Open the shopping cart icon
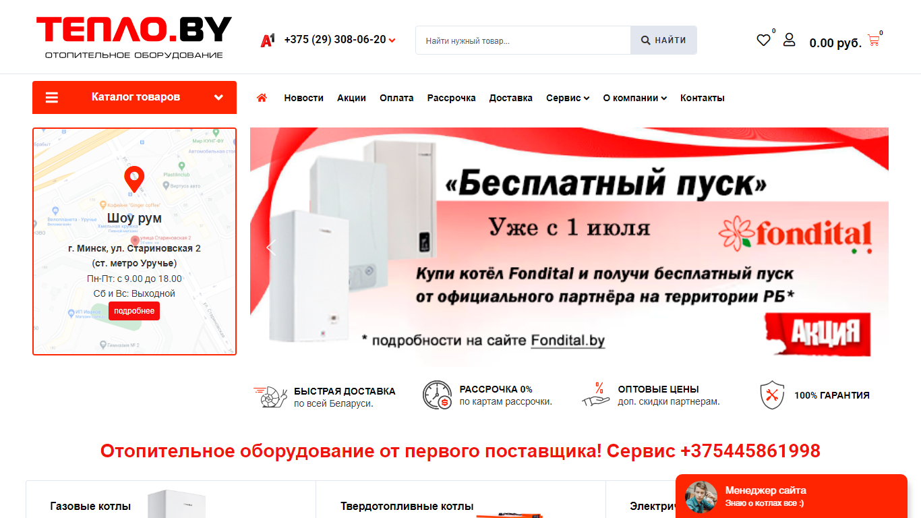This screenshot has height=518, width=921. (x=873, y=40)
